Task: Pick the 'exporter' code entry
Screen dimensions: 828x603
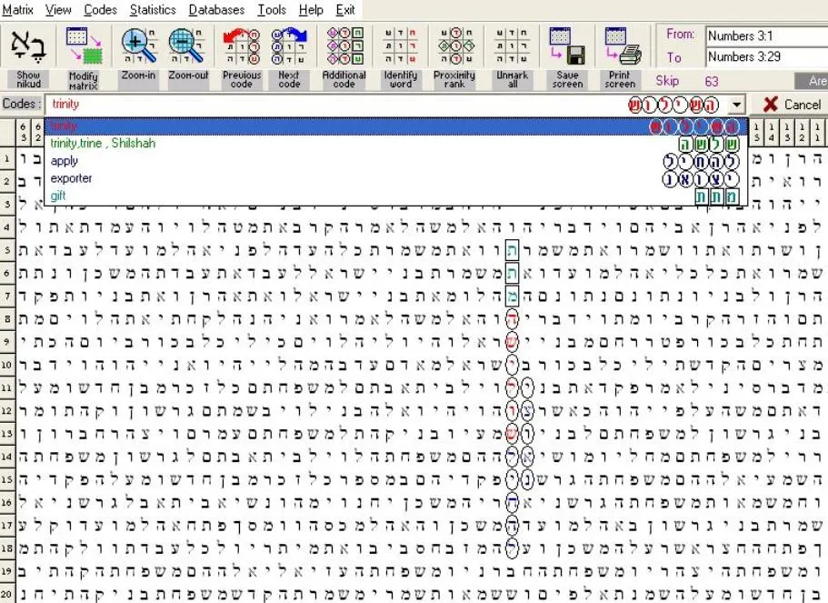Action: pos(71,178)
